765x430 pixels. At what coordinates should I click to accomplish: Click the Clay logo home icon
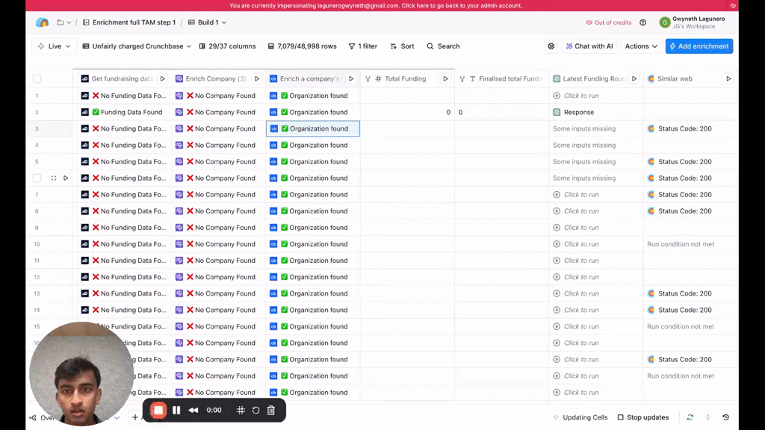click(x=43, y=22)
